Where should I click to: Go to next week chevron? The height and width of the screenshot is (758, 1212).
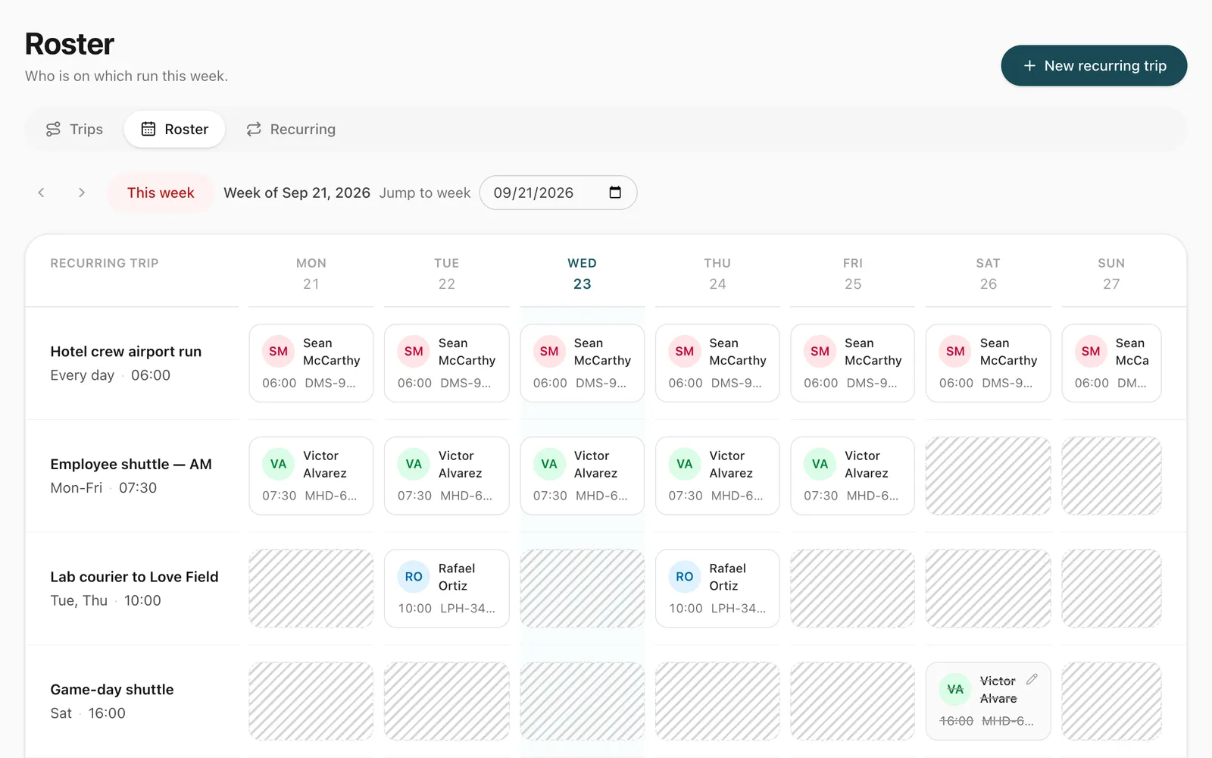point(81,193)
